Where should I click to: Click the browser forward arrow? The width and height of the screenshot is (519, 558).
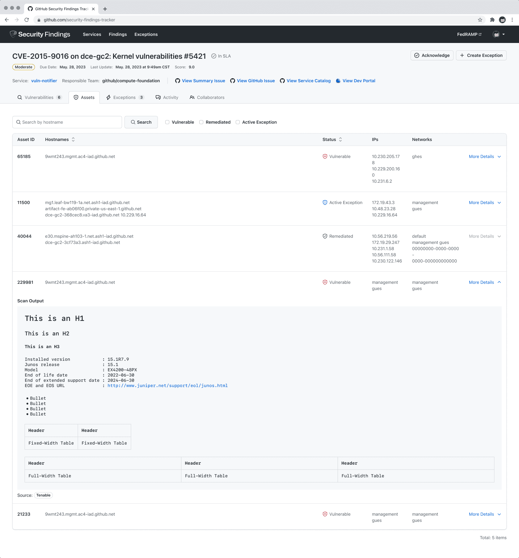tap(17, 20)
